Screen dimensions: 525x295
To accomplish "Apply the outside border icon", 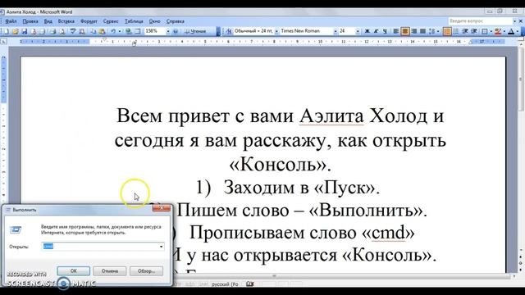I will click(485, 31).
